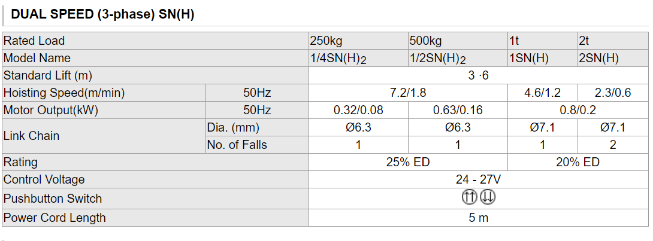Click the 0.63/0.16 motor output value
The width and height of the screenshot is (653, 241).
click(457, 111)
